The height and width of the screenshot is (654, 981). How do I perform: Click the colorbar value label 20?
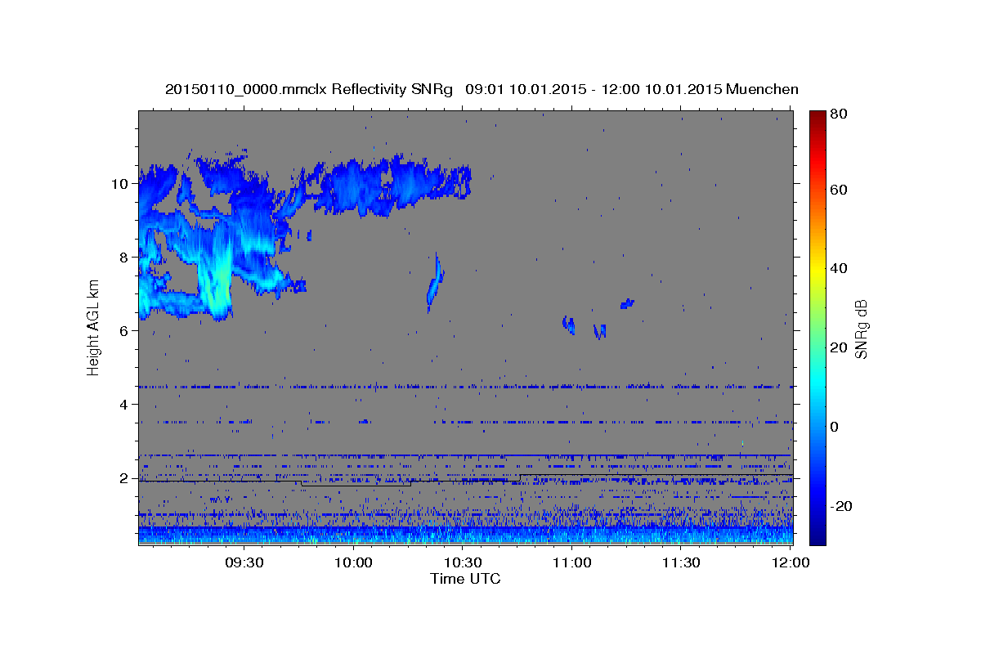click(x=838, y=347)
